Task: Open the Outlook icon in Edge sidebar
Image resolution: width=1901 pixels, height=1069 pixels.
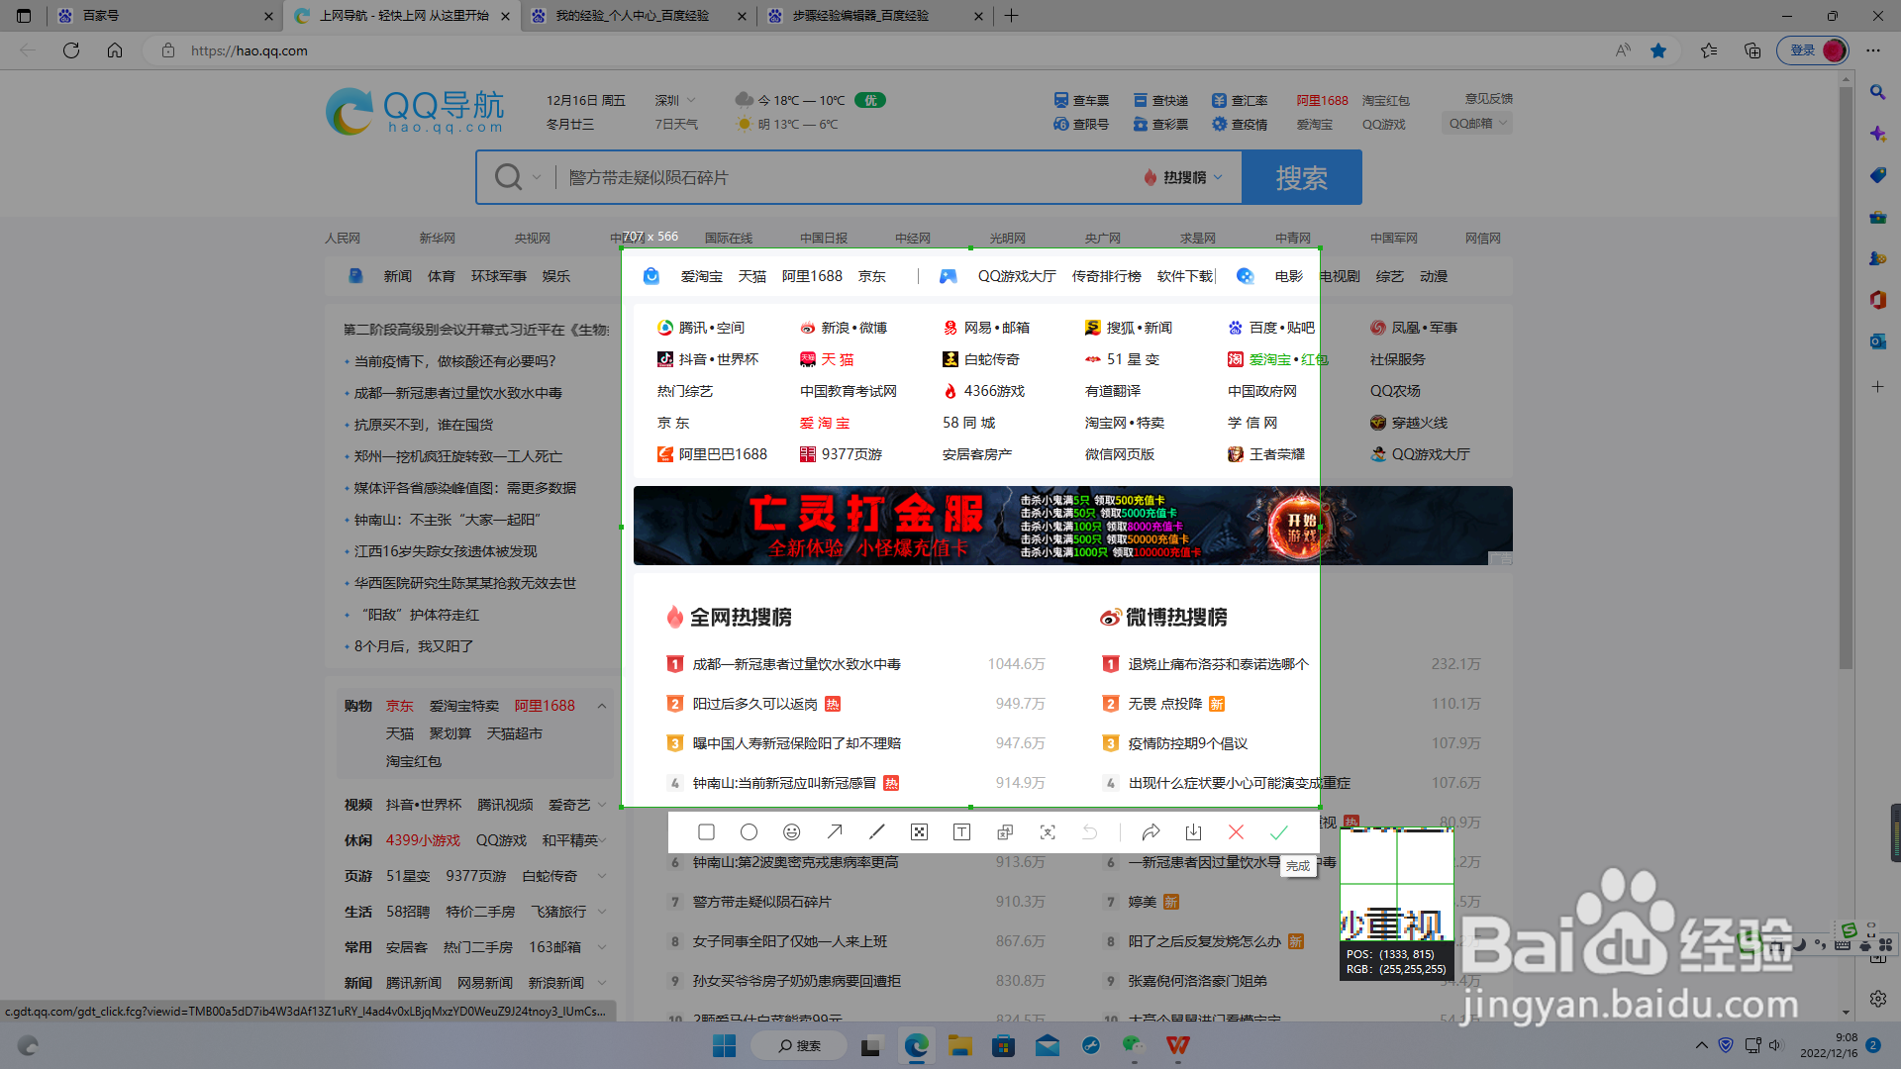Action: 1877,341
